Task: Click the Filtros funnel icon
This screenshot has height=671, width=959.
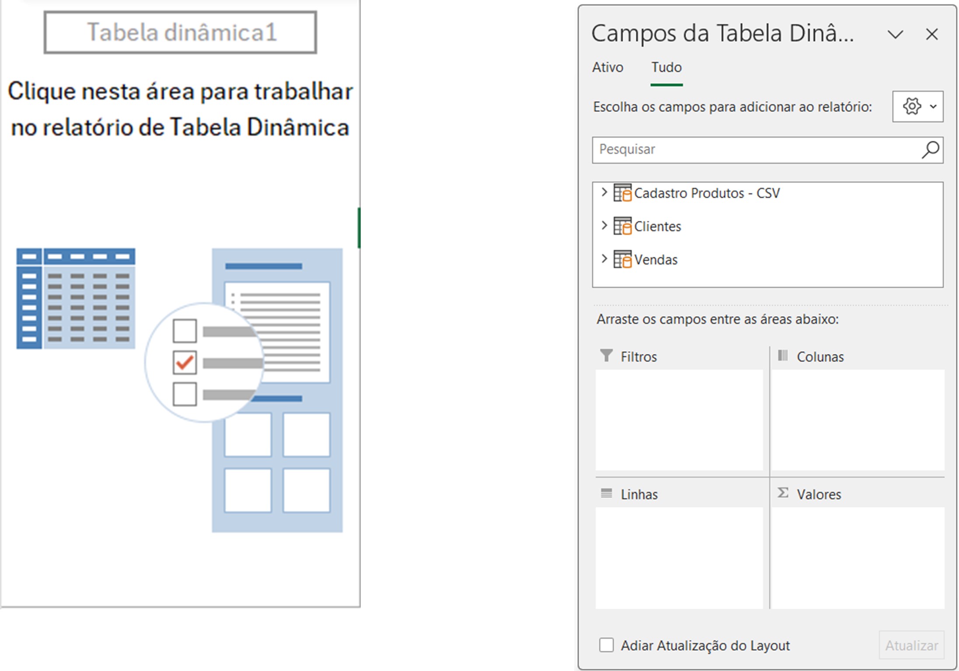Action: coord(606,356)
